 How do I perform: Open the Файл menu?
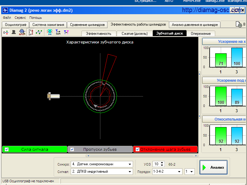point(7,18)
